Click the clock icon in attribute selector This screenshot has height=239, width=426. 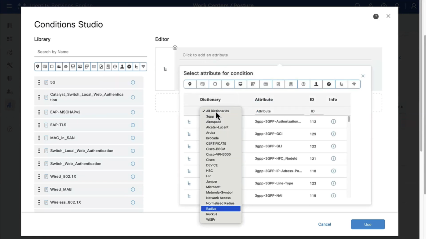click(x=303, y=84)
